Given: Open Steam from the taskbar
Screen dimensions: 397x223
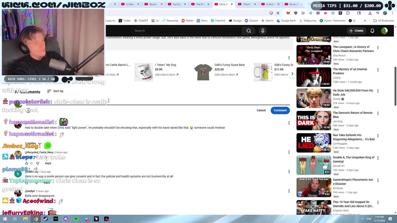Looking at the screenshot, I should pos(46,219).
